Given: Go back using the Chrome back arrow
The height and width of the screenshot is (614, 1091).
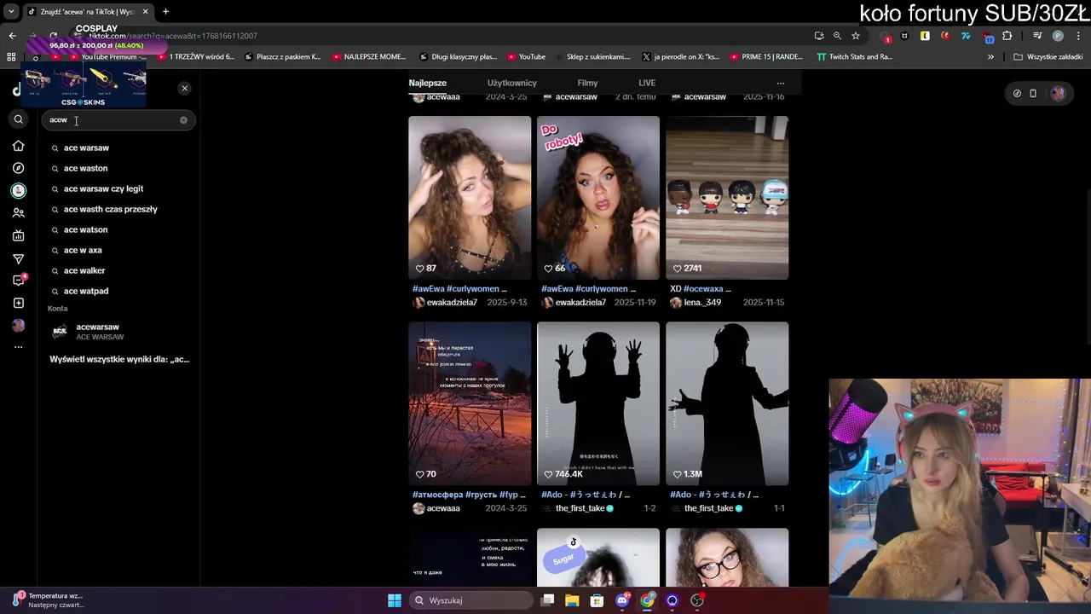Looking at the screenshot, I should pyautogui.click(x=12, y=36).
